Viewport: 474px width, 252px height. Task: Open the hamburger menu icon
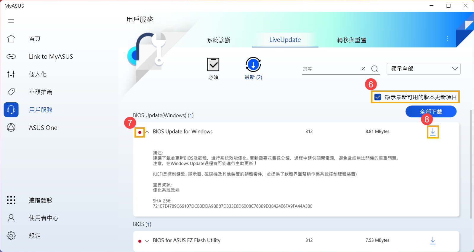pos(11,21)
